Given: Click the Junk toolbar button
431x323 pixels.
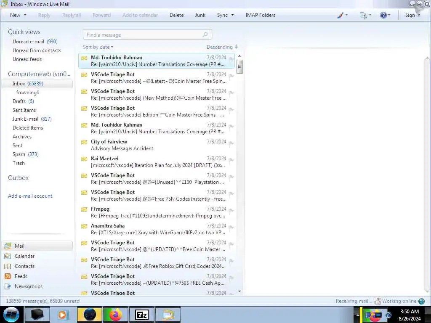Looking at the screenshot, I should (x=200, y=15).
